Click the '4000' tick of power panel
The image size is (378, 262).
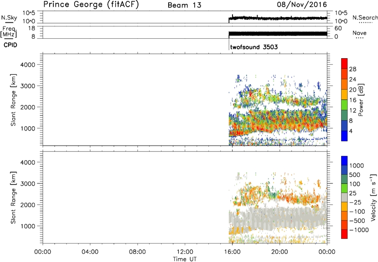coord(28,65)
